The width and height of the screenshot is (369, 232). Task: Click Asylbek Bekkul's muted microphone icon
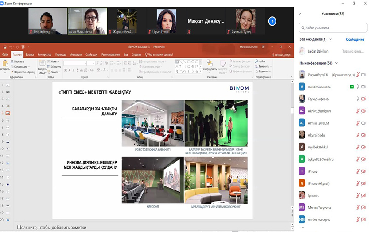click(x=358, y=147)
